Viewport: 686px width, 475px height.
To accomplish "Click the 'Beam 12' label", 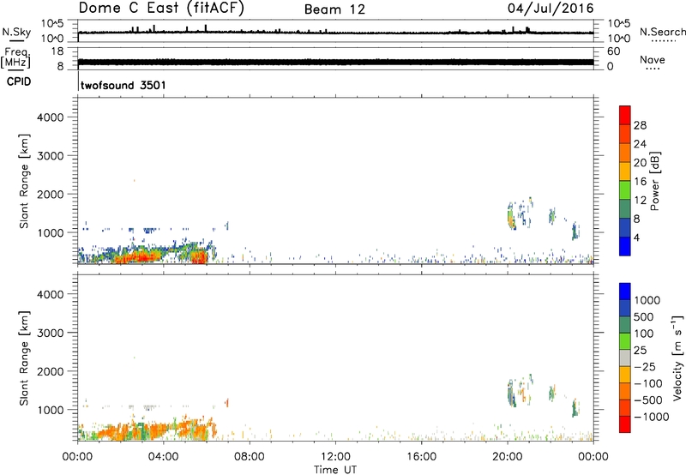I will point(334,9).
